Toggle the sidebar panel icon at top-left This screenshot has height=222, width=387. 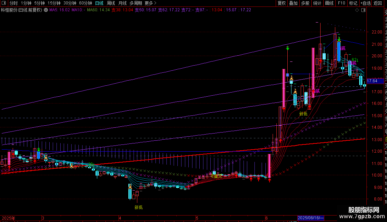click(4, 3)
